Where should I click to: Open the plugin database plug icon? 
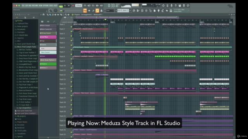(x=158, y=11)
